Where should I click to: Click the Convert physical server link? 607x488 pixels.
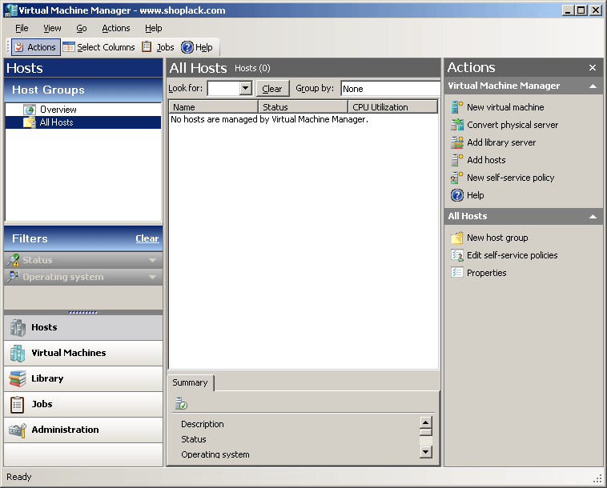[x=513, y=125]
